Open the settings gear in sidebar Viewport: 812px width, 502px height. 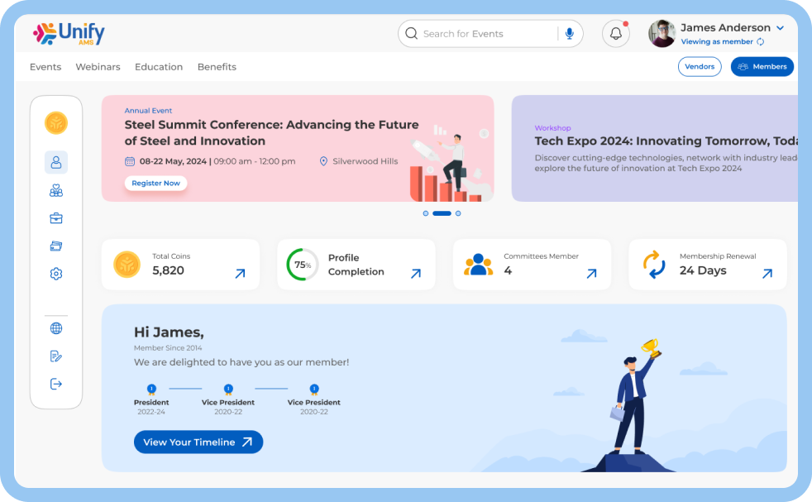click(56, 274)
